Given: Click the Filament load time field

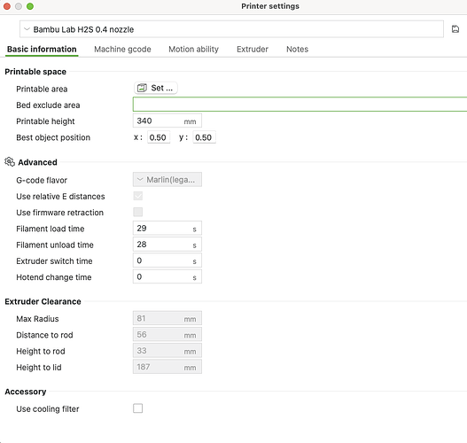Looking at the screenshot, I should coord(167,229).
